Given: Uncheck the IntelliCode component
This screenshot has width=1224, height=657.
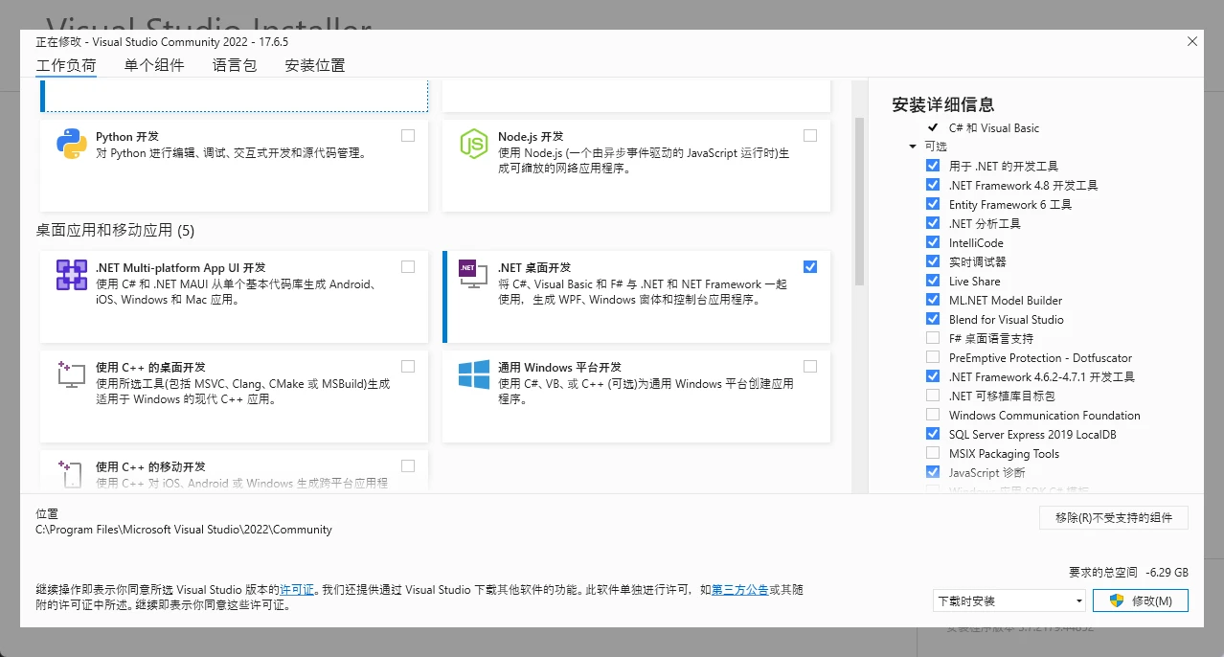Looking at the screenshot, I should (933, 242).
